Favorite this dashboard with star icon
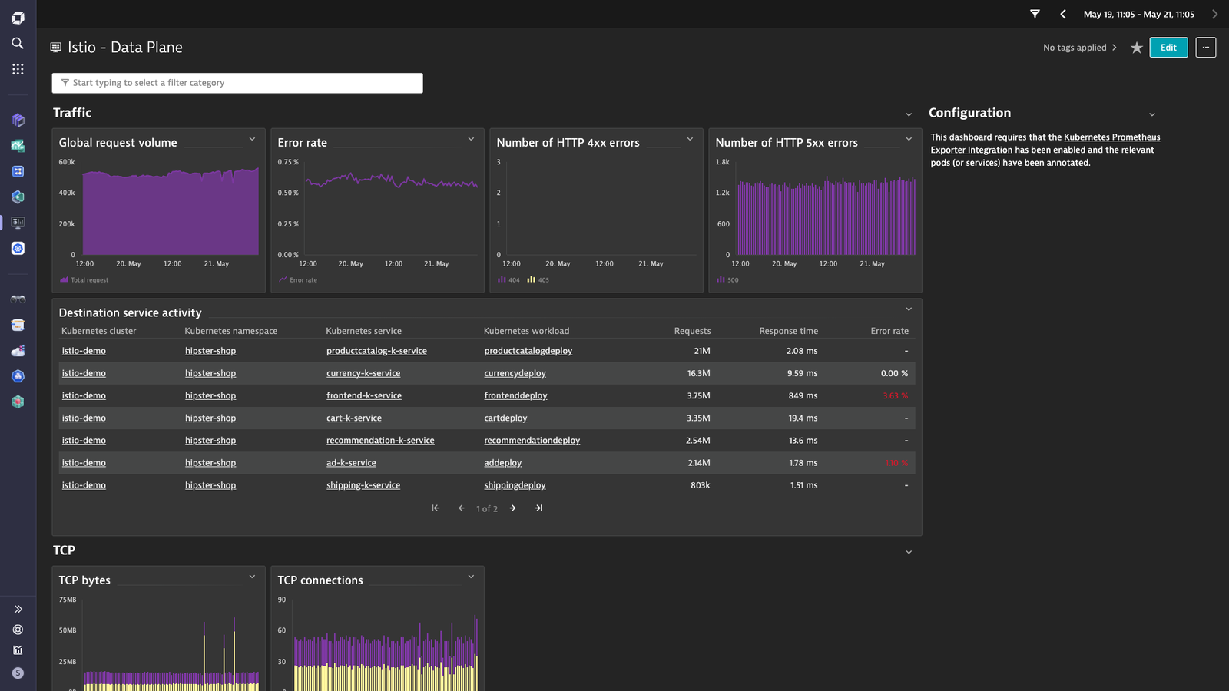Image resolution: width=1229 pixels, height=691 pixels. pos(1137,48)
